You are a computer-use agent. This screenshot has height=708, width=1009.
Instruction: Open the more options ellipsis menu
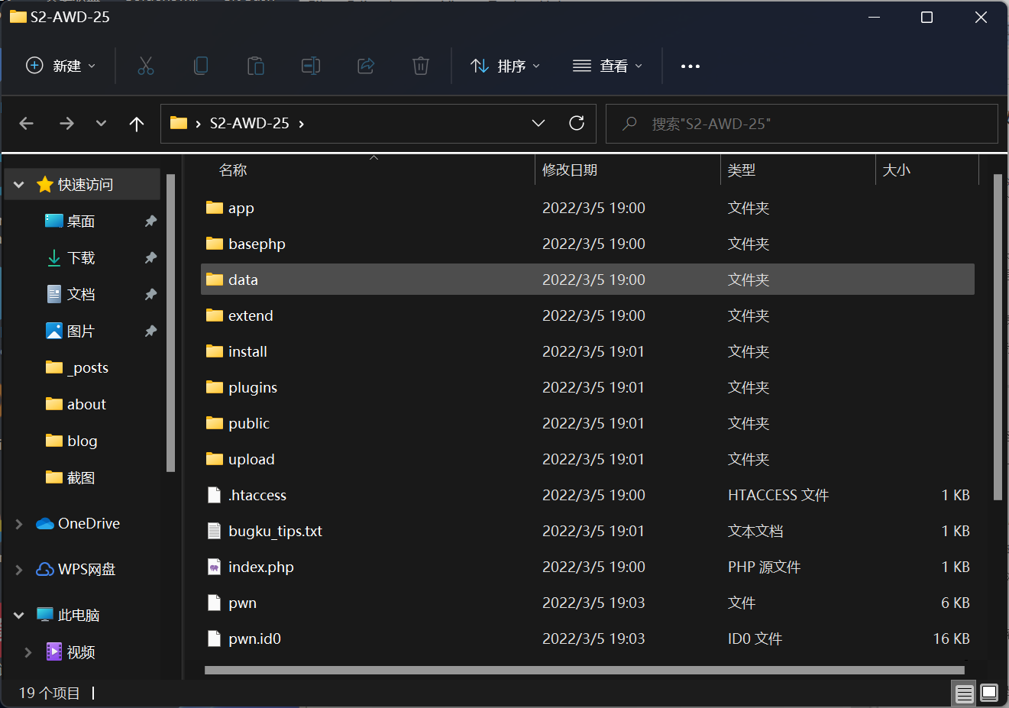click(690, 66)
